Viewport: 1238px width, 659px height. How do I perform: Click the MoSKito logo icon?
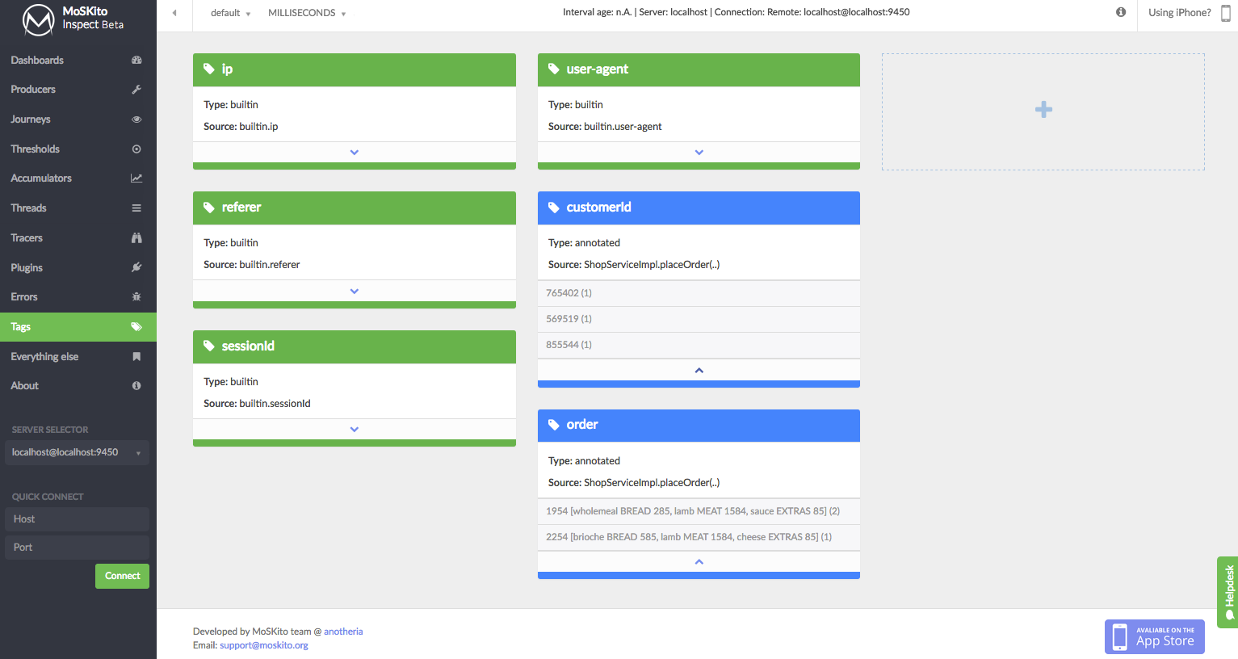[x=38, y=19]
